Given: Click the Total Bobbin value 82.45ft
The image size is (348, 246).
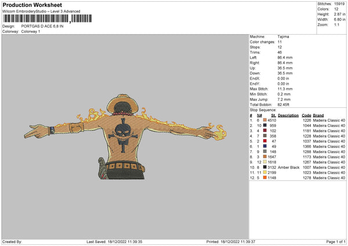Looking at the screenshot, I should 283,105.
